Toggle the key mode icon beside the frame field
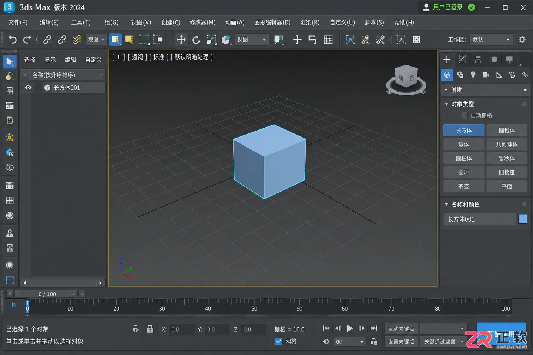This screenshot has height=355, width=533. 326,341
